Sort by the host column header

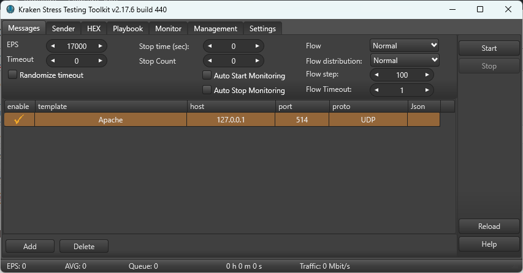pyautogui.click(x=231, y=107)
